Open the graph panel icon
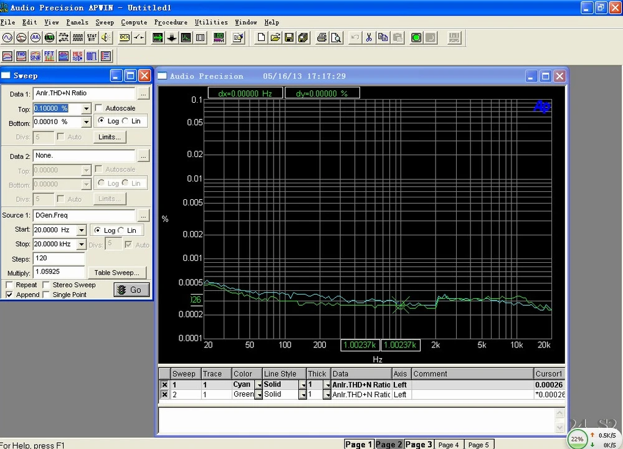This screenshot has width=623, height=449. click(x=186, y=38)
